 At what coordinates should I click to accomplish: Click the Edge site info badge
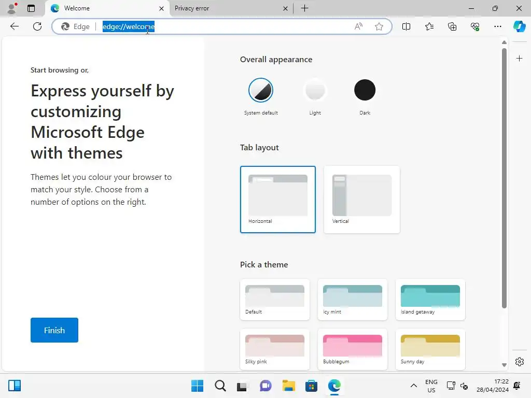tap(76, 26)
